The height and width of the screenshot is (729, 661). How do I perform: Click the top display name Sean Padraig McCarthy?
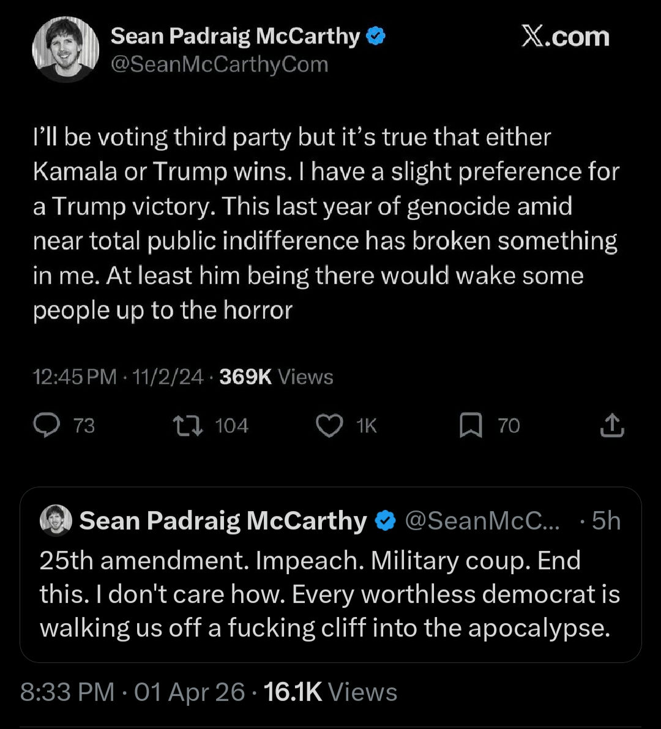coord(236,37)
